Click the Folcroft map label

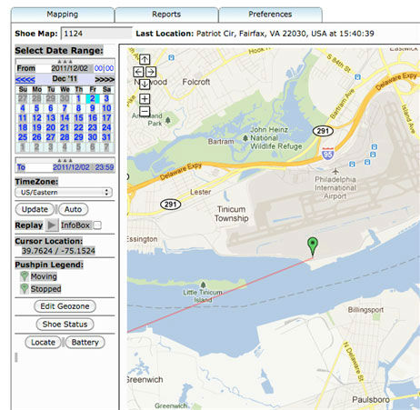pyautogui.click(x=196, y=82)
